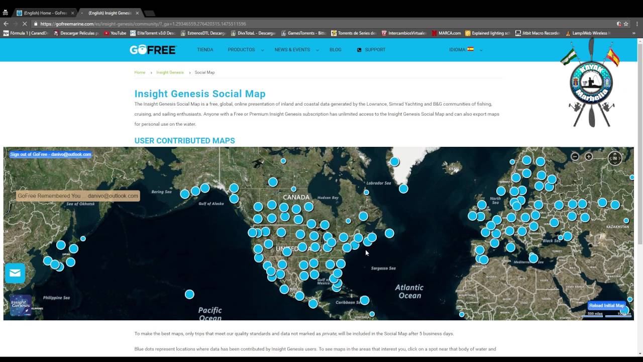Open the IntercambiosVirtuales bookmark
Screen dimensions: 643x362
pyautogui.click(x=404, y=33)
